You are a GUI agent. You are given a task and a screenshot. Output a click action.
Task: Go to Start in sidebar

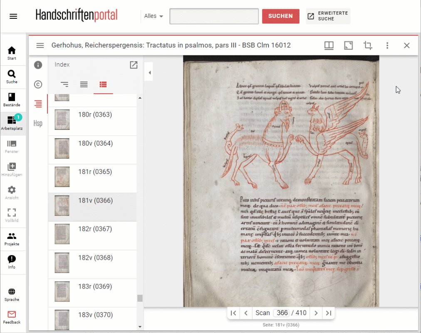(x=12, y=53)
